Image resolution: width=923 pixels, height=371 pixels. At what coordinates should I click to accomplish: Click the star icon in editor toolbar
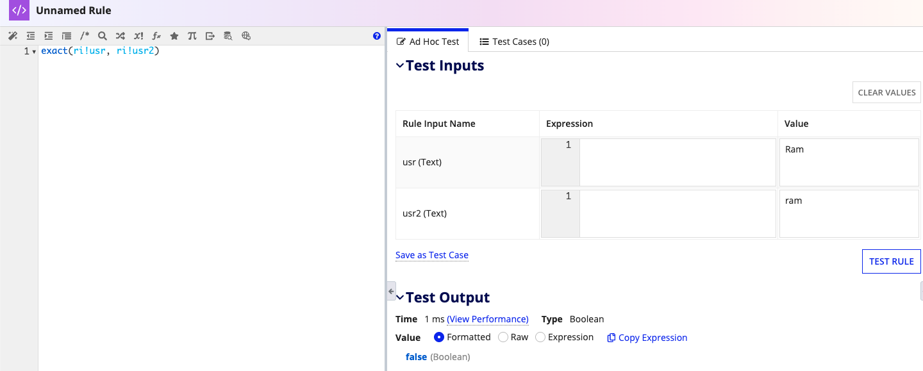coord(174,37)
